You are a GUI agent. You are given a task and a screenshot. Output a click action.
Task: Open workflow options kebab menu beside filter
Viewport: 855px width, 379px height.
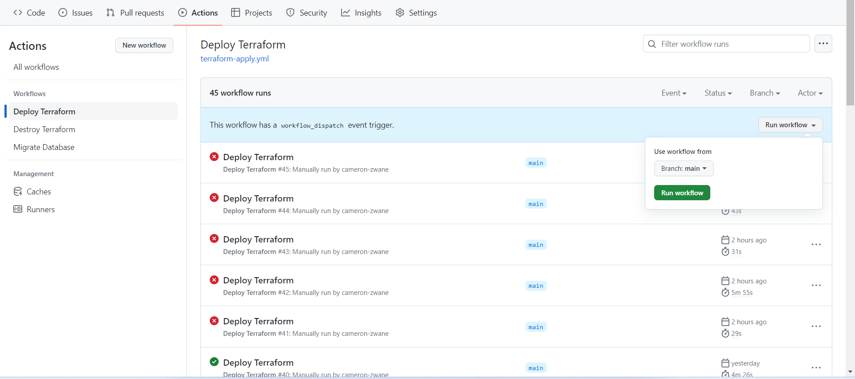point(823,44)
